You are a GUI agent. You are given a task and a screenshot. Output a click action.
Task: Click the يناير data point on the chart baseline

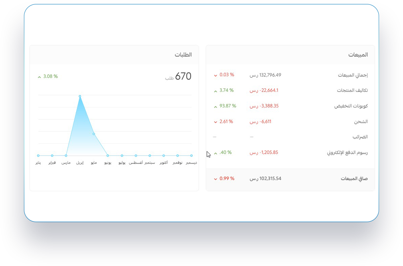38,155
